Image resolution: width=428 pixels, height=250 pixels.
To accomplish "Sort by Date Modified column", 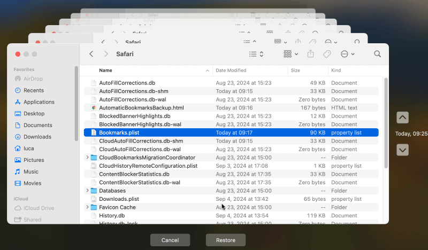I will [x=231, y=71].
